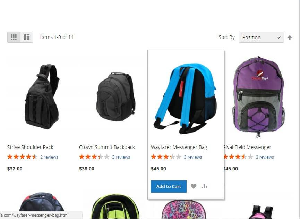View 2 reviews for Strive Shoulder Pack

(49, 157)
